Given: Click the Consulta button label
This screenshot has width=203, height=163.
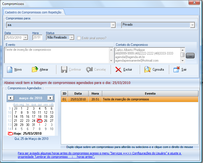Looking at the screenshot, I should coord(158,70).
